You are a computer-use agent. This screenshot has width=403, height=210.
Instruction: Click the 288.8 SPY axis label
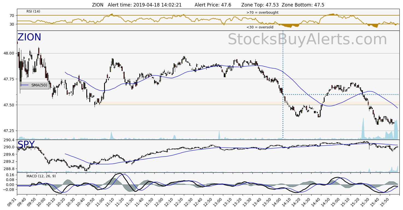(x=9, y=169)
